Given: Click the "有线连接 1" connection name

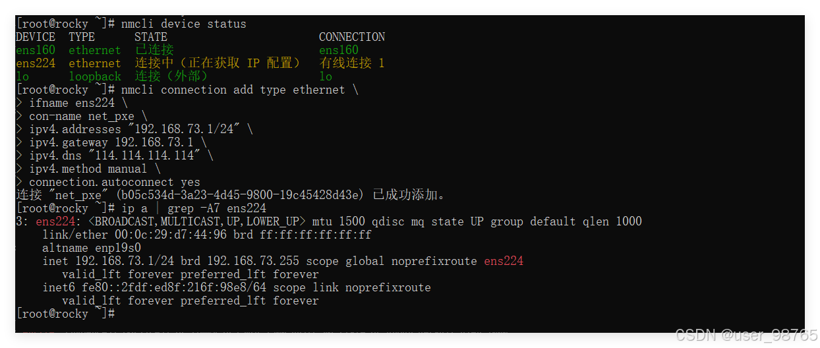Looking at the screenshot, I should pos(351,63).
